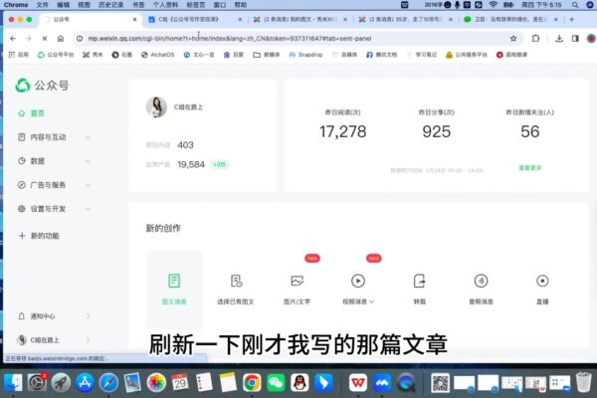Open the AIchatOS bookmark
Image resolution: width=597 pixels, height=398 pixels.
(x=157, y=55)
